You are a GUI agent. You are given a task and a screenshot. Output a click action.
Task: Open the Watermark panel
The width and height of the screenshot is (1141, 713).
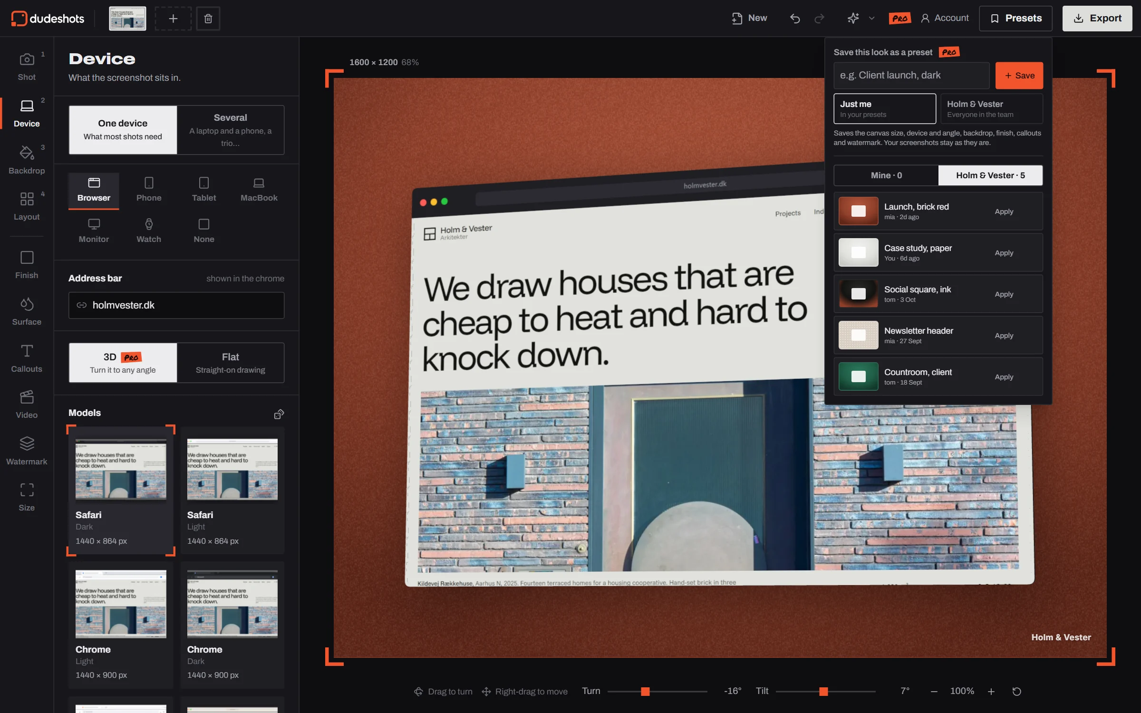[x=27, y=451]
